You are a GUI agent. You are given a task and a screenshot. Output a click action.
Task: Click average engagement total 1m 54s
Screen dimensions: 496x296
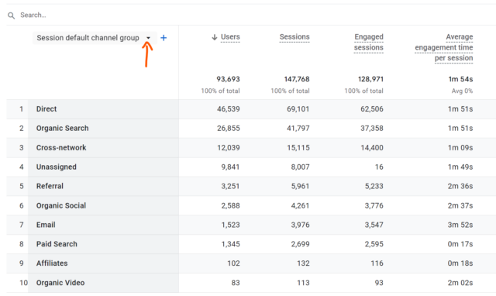coord(460,79)
